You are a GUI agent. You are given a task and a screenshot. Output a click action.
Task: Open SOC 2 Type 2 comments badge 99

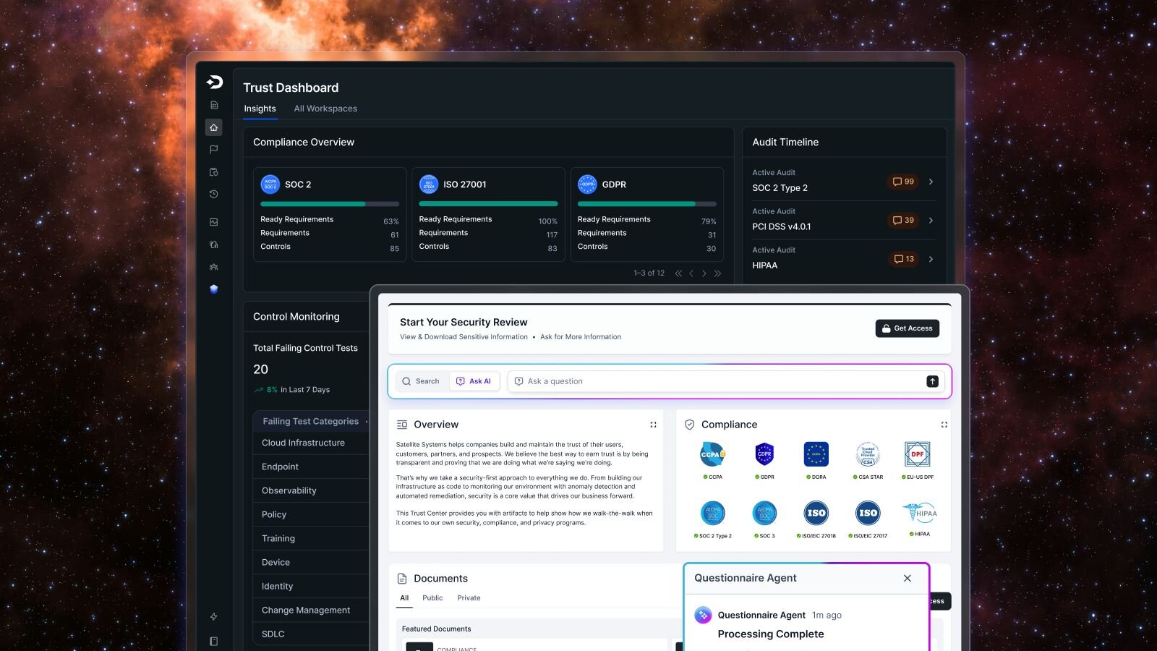(903, 182)
